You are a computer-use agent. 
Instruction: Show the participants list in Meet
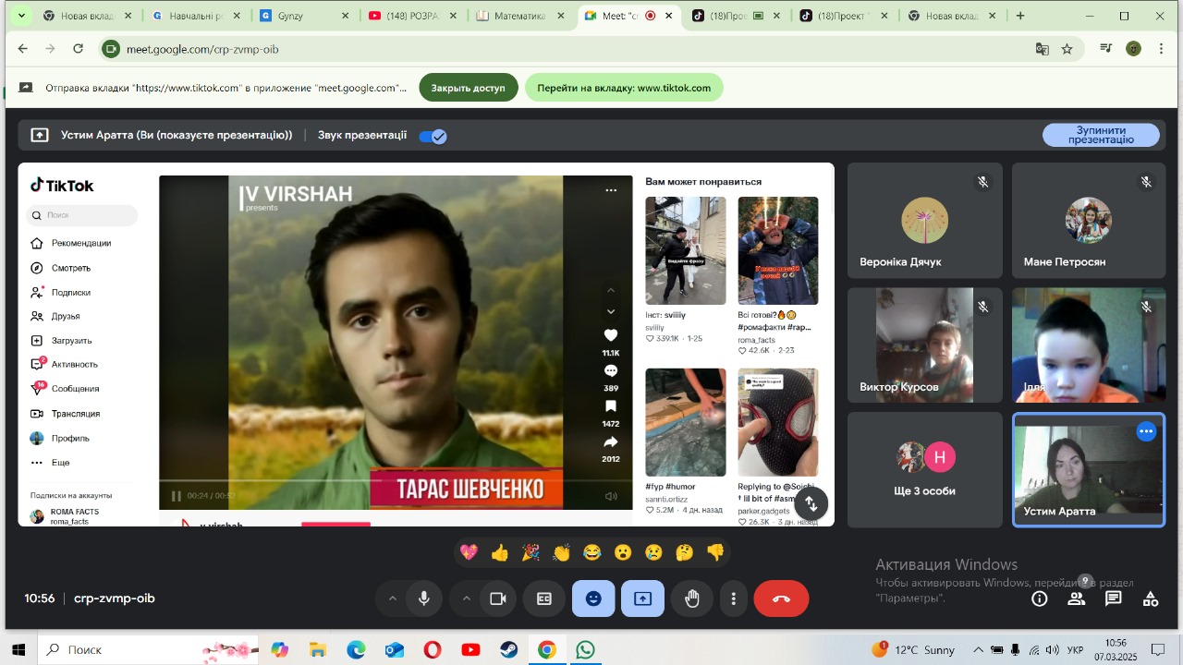pyautogui.click(x=1077, y=598)
